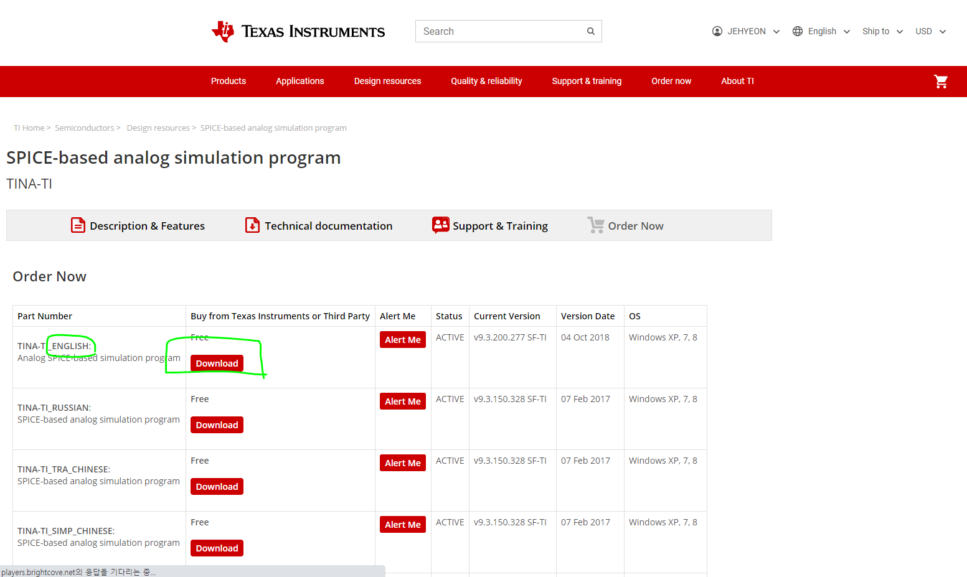This screenshot has width=967, height=577.
Task: Switch to Order Now tab
Action: (625, 225)
